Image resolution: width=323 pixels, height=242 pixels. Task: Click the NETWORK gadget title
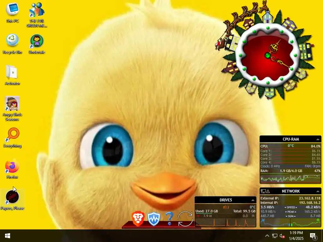(x=291, y=191)
